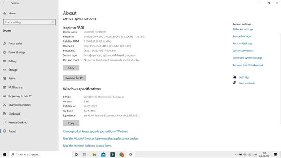This screenshot has width=281, height=158.
Task: Open Advanced system settings link
Action: tap(248, 58)
